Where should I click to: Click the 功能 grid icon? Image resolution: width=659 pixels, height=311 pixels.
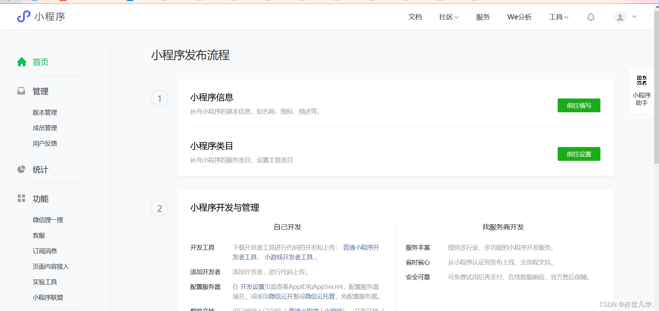point(21,198)
